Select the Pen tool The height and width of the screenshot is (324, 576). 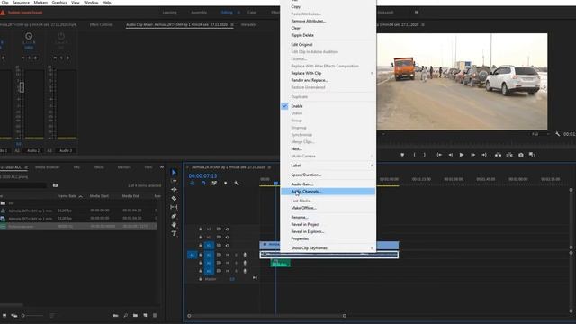(174, 216)
